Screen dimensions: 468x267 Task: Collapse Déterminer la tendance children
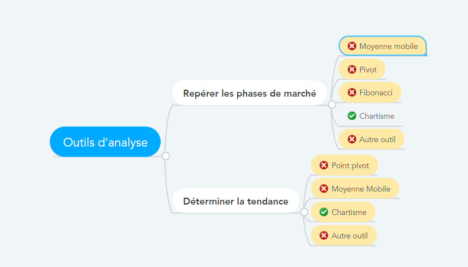click(304, 212)
